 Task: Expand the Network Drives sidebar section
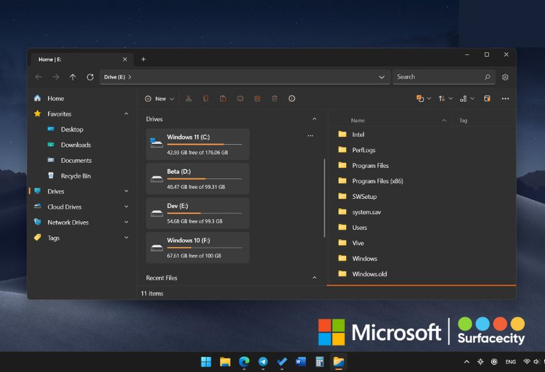126,223
